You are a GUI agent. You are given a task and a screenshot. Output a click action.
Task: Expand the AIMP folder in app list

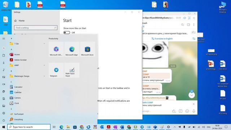(x=27, y=65)
